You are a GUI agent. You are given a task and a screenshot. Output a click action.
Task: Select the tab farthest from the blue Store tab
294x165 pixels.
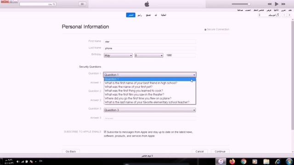point(164,15)
